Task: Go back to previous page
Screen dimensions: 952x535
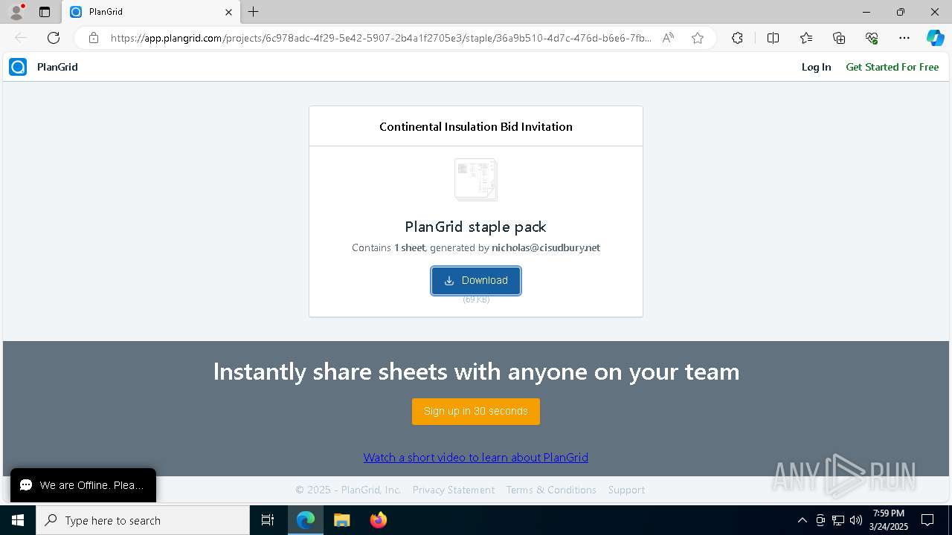Action: [x=21, y=38]
